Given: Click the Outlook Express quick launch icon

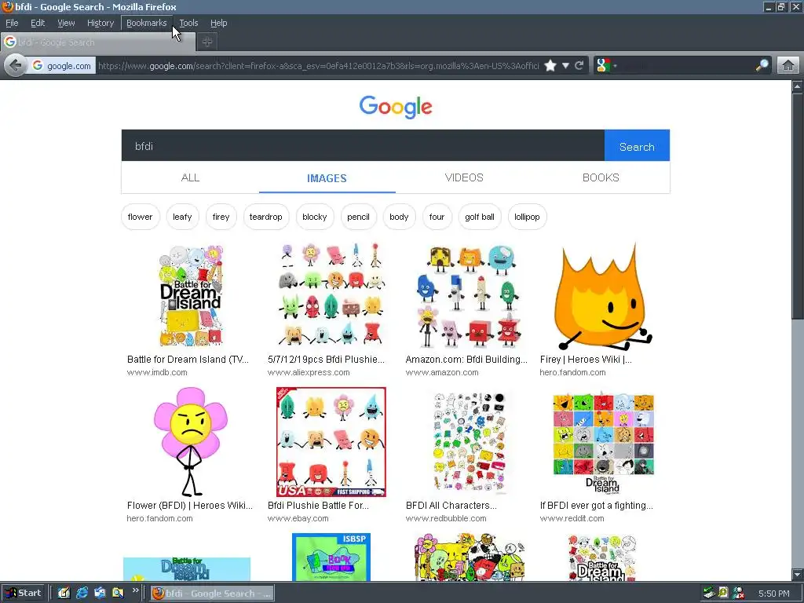Looking at the screenshot, I should click(100, 593).
